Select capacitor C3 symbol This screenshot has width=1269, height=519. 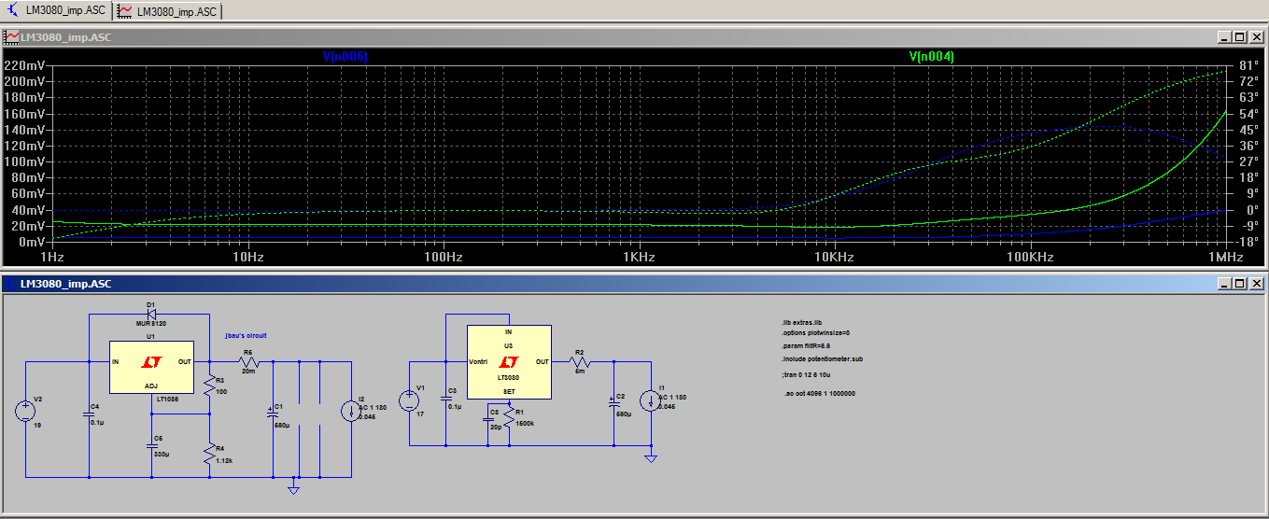447,400
